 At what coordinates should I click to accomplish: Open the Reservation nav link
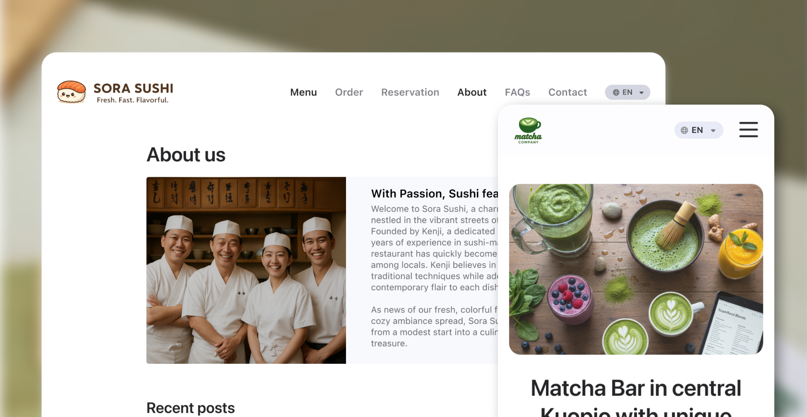click(x=410, y=92)
